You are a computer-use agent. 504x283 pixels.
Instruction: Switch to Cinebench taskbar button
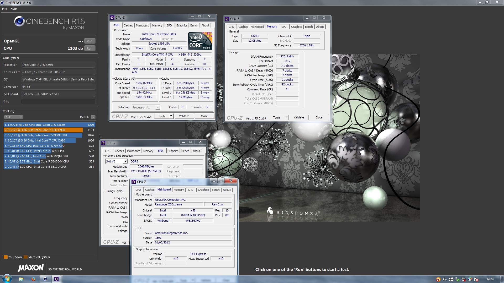45,279
